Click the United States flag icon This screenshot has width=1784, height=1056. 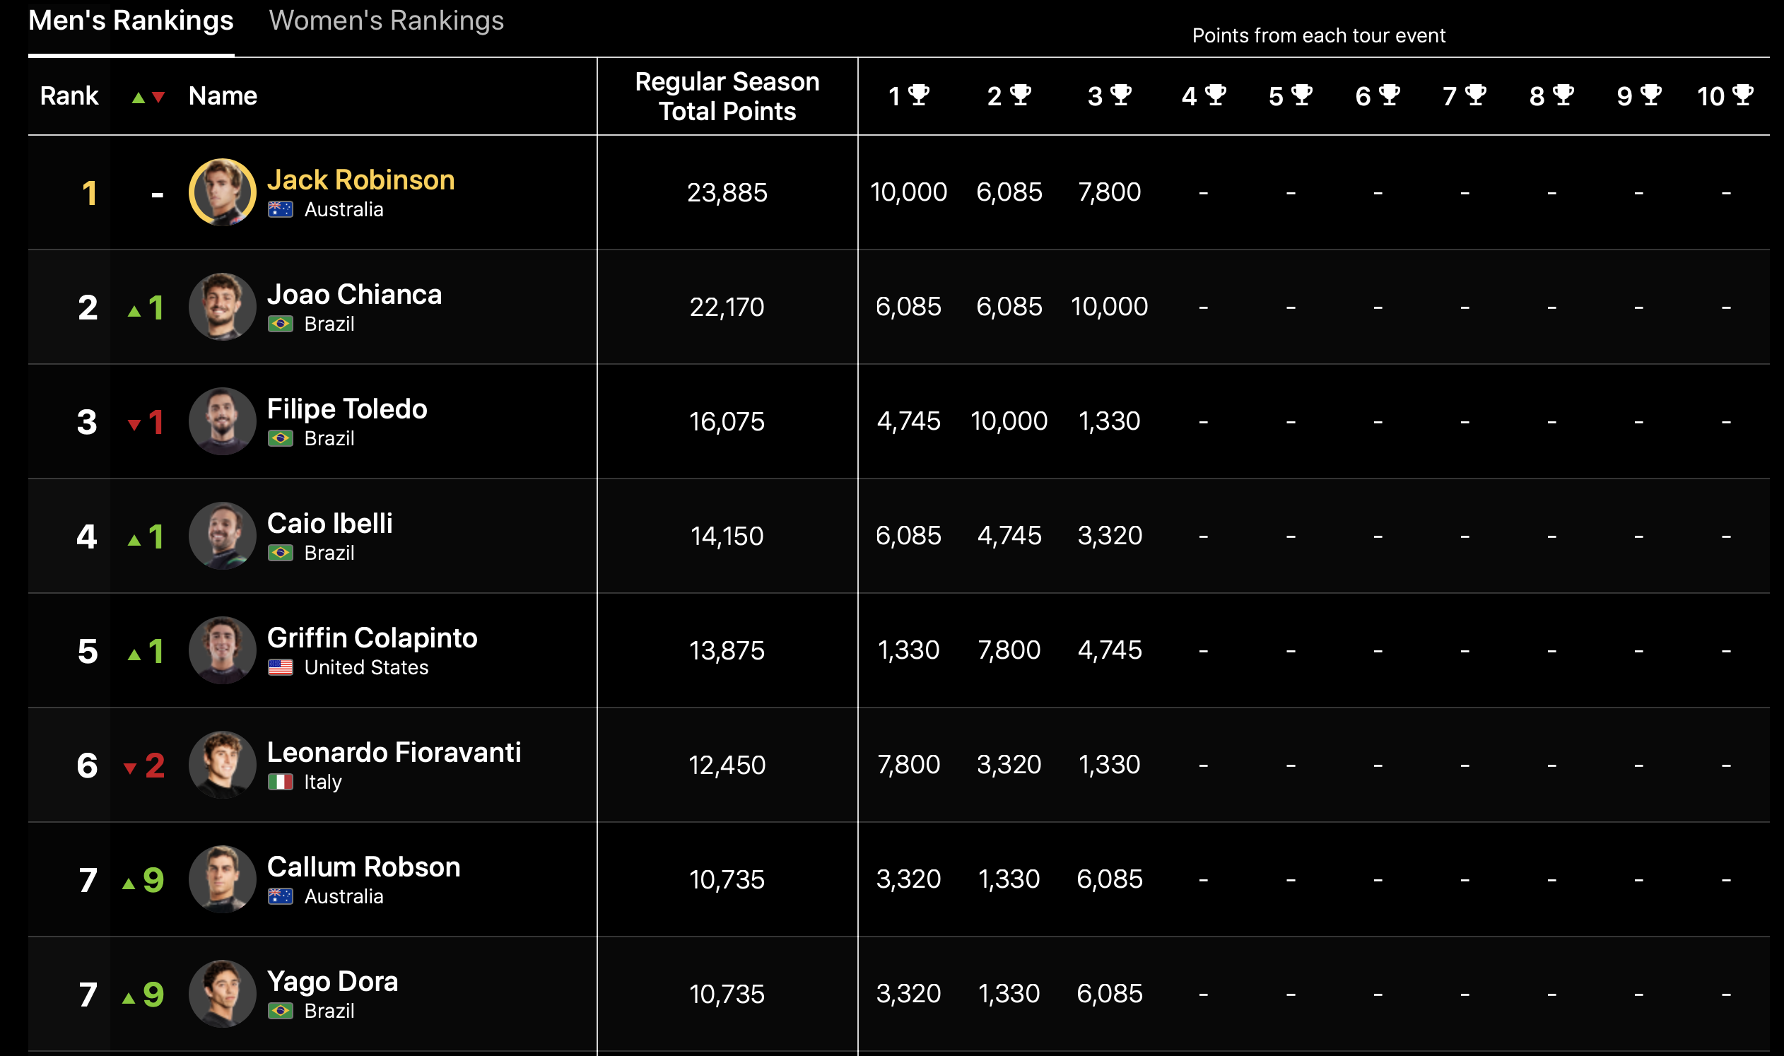pyautogui.click(x=281, y=667)
